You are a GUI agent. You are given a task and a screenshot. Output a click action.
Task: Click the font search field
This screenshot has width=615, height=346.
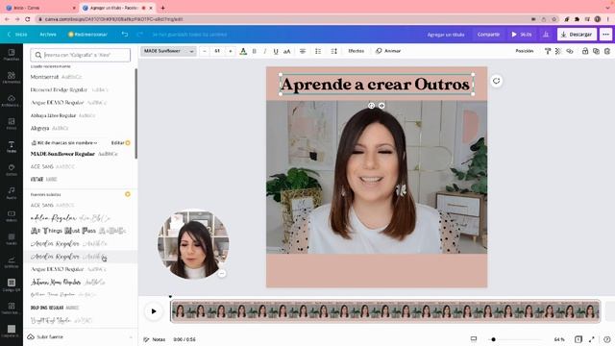(81, 55)
